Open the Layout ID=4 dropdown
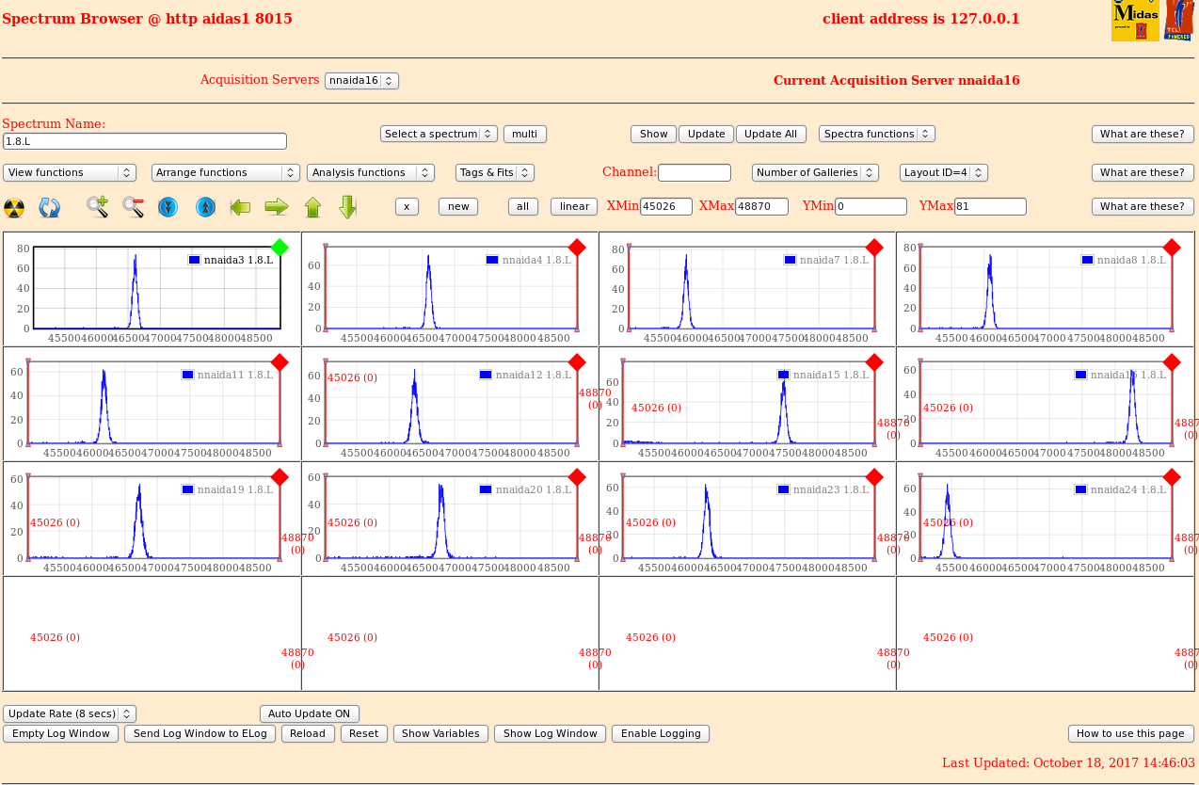The image size is (1199, 785). 943,172
